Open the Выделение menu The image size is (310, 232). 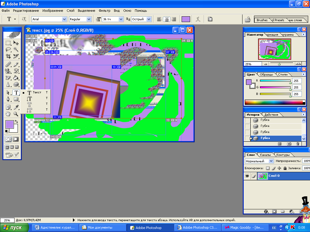[86, 11]
